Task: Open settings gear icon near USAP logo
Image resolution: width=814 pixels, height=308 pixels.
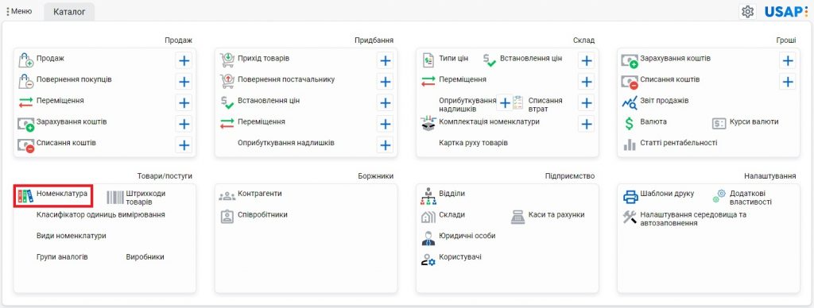Action: 747,11
